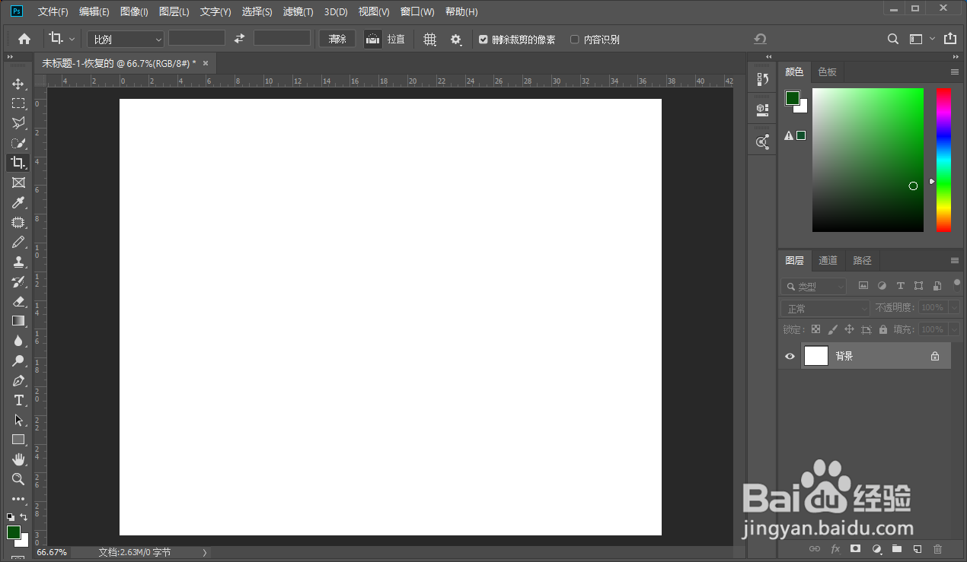The image size is (967, 562).
Task: Enable the 内容识别 checkbox
Action: point(576,39)
